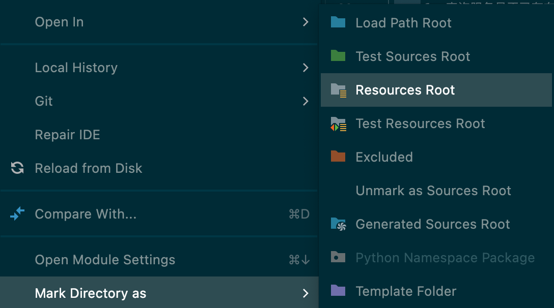Screen dimensions: 554x308
Task: Choose Unmark as Sources Root
Action: pos(433,191)
